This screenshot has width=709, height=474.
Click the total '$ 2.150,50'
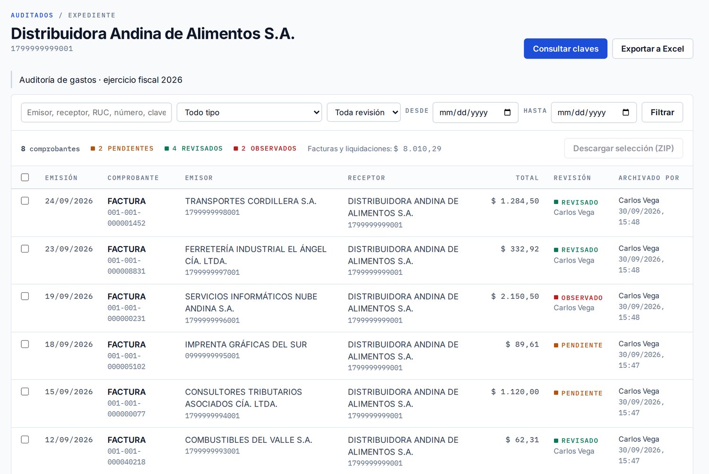pos(515,296)
